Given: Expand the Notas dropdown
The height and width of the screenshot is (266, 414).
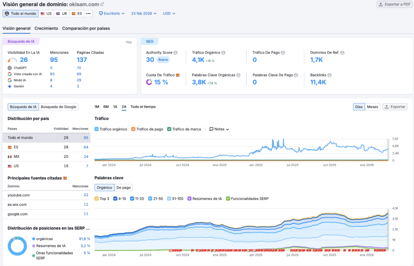Looking at the screenshot, I should [219, 129].
